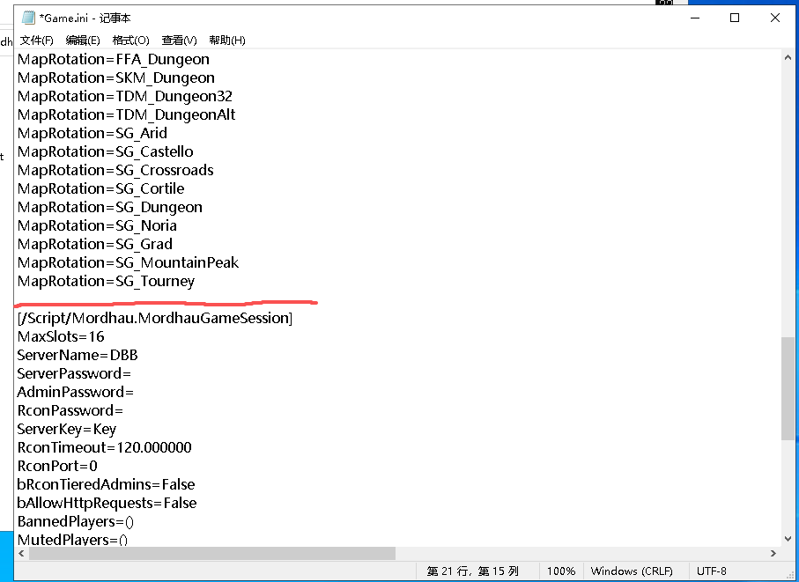Click on the MaxSlots=16 line

[60, 337]
